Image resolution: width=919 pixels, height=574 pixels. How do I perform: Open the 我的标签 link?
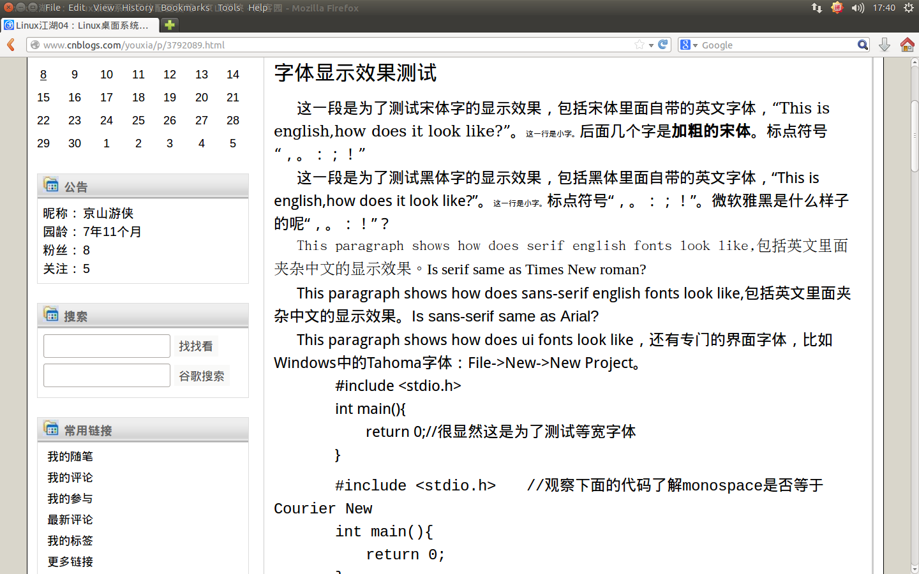point(70,541)
